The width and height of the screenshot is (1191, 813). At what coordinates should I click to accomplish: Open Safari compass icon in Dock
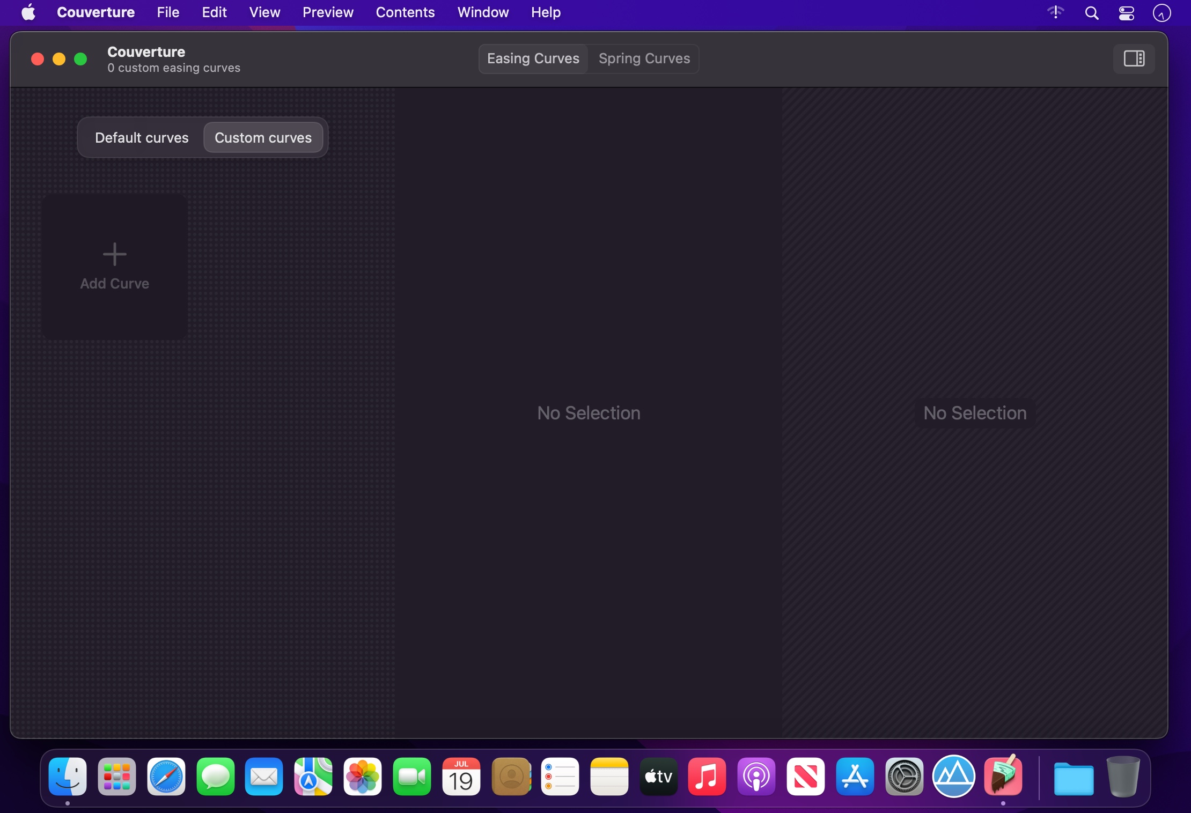coord(166,777)
